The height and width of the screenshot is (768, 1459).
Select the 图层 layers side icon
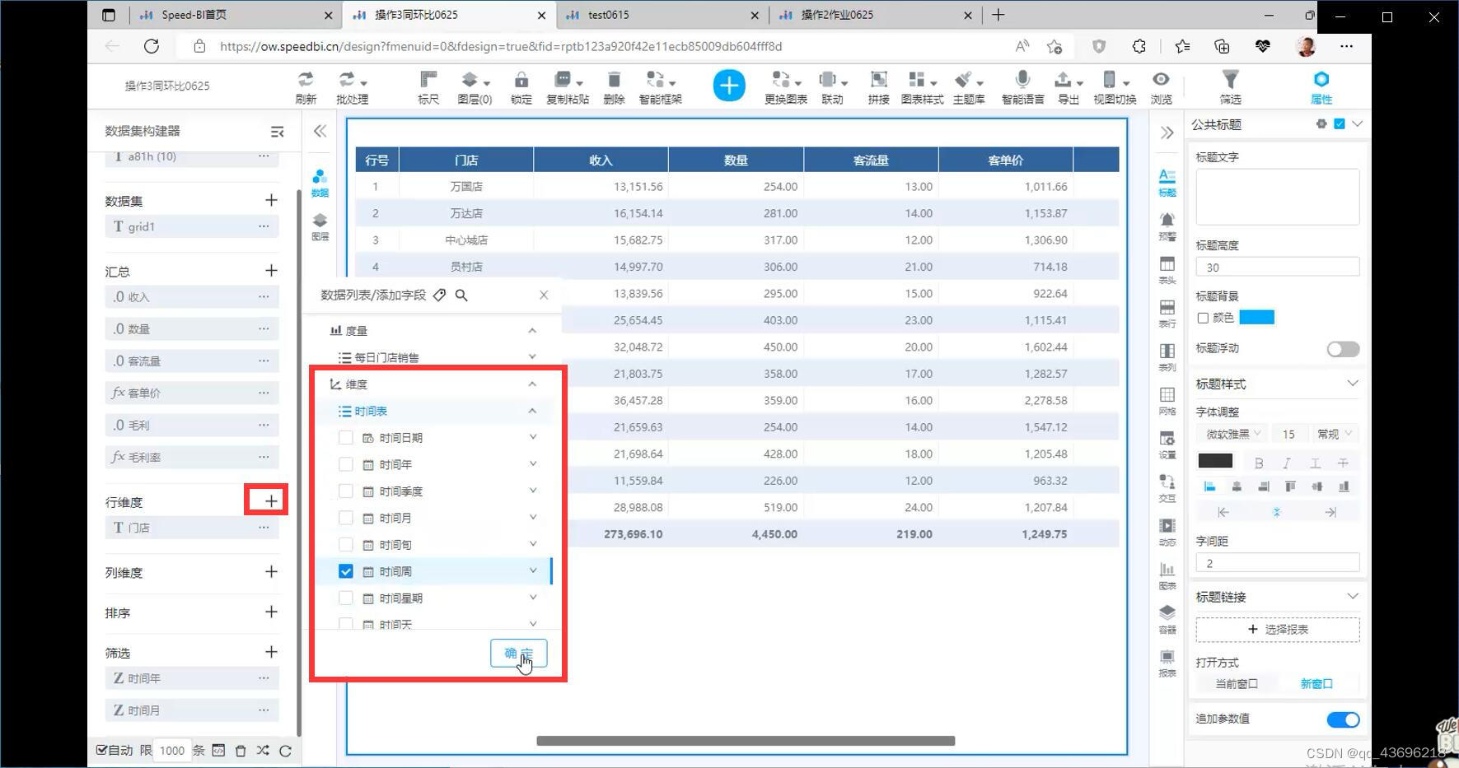point(320,226)
